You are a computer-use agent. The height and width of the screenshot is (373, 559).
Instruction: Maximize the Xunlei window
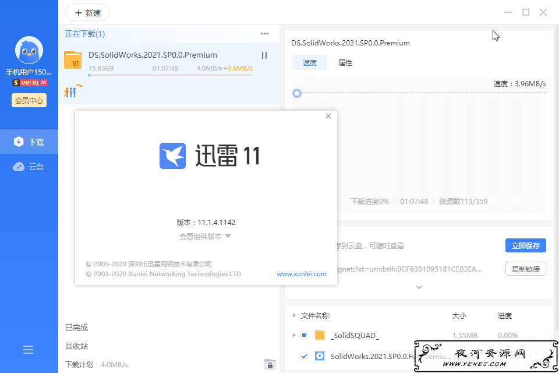pos(526,12)
